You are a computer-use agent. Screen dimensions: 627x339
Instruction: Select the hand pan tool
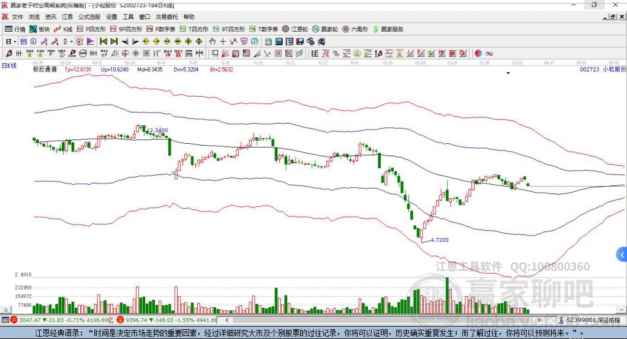click(x=212, y=41)
